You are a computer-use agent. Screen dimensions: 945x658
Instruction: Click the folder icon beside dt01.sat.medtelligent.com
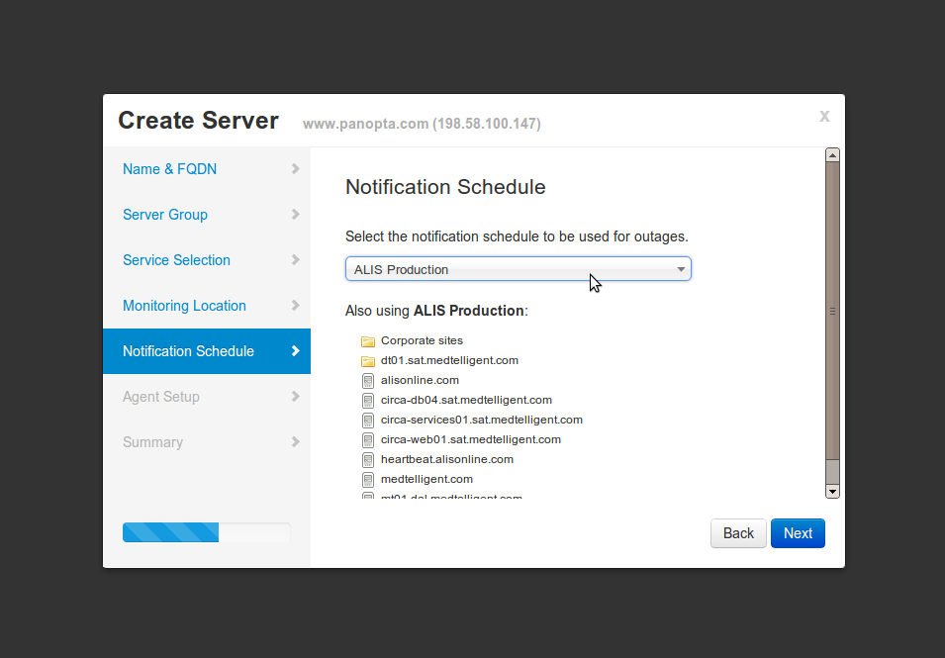367,360
